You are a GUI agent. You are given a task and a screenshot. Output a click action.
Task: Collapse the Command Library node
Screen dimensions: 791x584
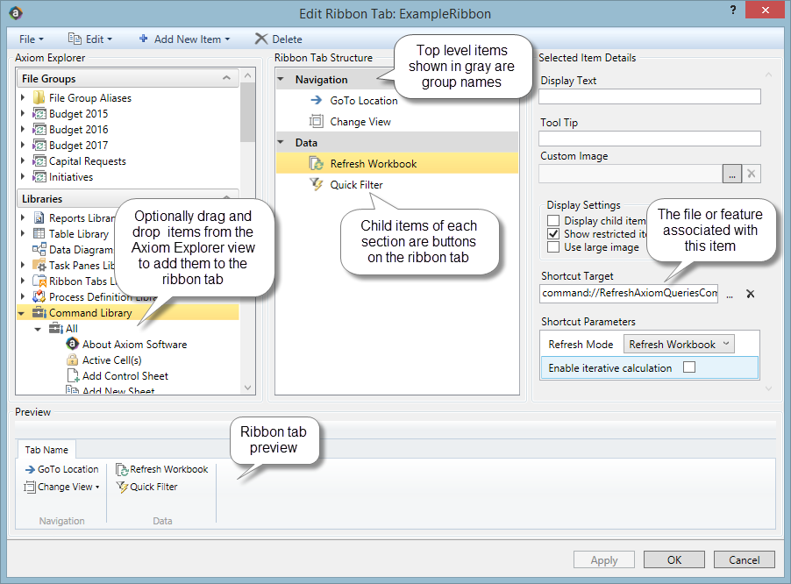pos(22,313)
